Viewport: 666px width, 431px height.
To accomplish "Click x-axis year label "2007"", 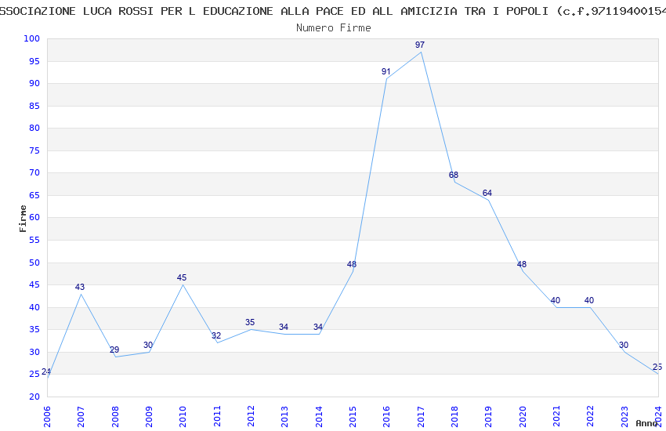I will tap(81, 417).
